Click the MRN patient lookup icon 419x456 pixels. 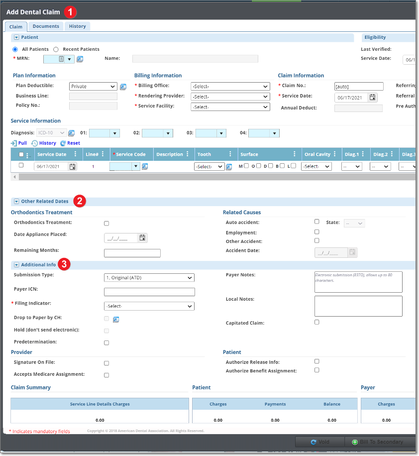coord(80,59)
